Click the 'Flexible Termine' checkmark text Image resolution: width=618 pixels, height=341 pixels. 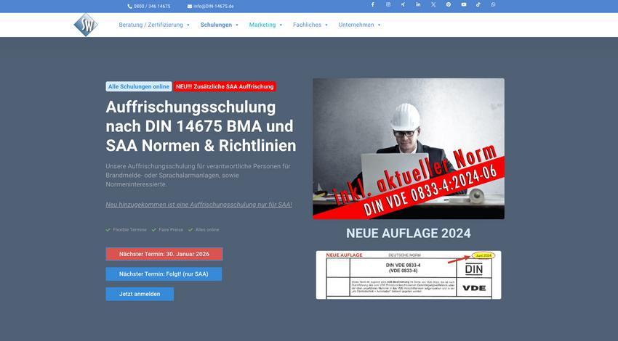(126, 230)
